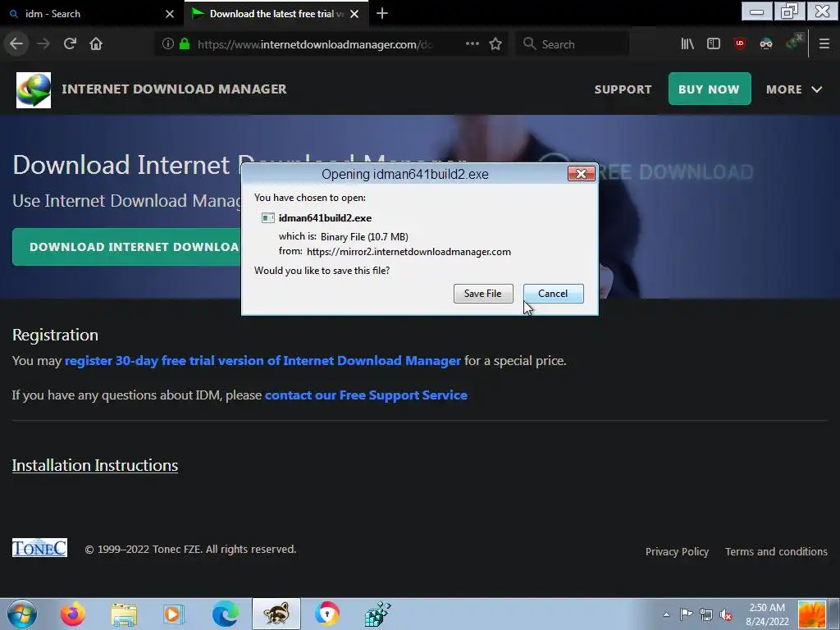
Task: Click the idman641build2.exe file icon
Action: 268,218
